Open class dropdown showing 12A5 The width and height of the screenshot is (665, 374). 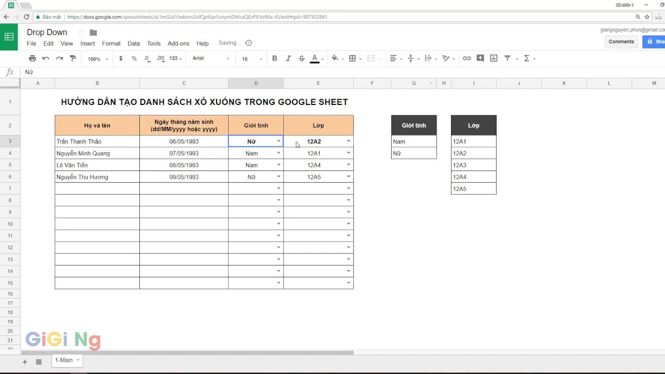click(x=349, y=177)
